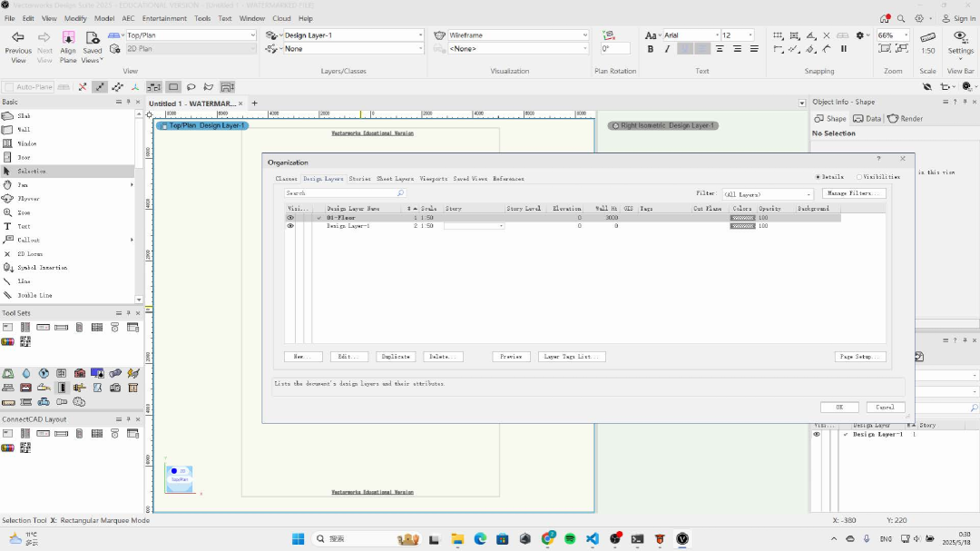Select the Visibilities radio button
This screenshot has width=980, height=551.
[x=859, y=177]
